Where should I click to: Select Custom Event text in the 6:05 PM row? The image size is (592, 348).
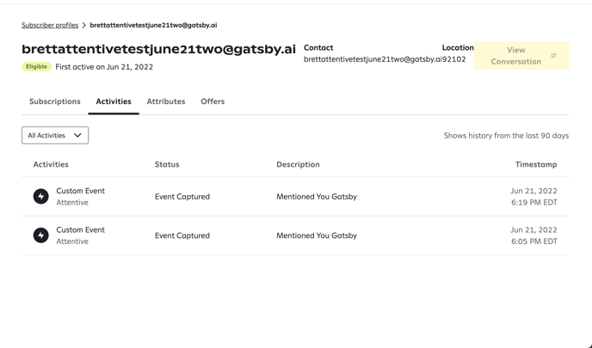pos(80,229)
